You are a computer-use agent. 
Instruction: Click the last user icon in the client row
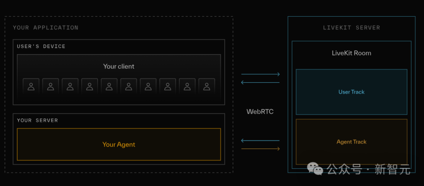coord(207,86)
